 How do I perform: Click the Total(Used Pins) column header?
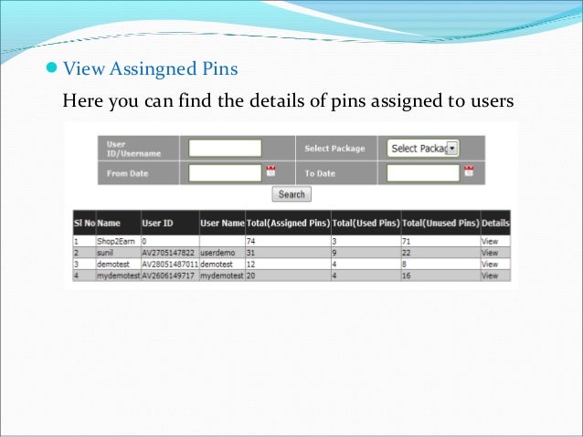366,223
